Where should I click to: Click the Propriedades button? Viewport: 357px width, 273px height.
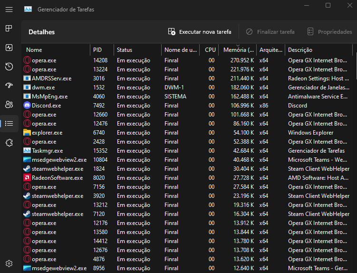[x=329, y=32]
